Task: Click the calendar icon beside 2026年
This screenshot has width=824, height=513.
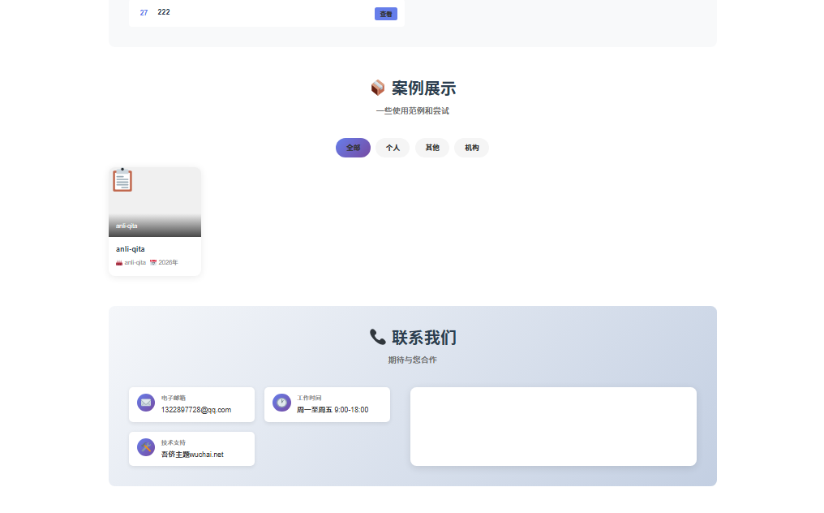Action: coord(153,262)
